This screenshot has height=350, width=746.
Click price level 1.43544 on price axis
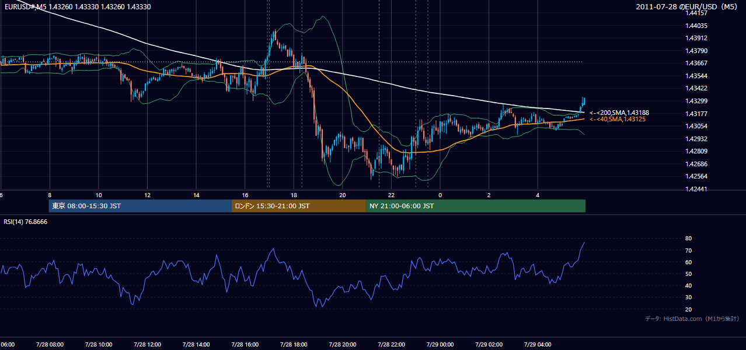click(x=696, y=76)
